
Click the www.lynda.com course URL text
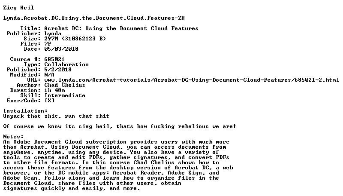(192, 80)
